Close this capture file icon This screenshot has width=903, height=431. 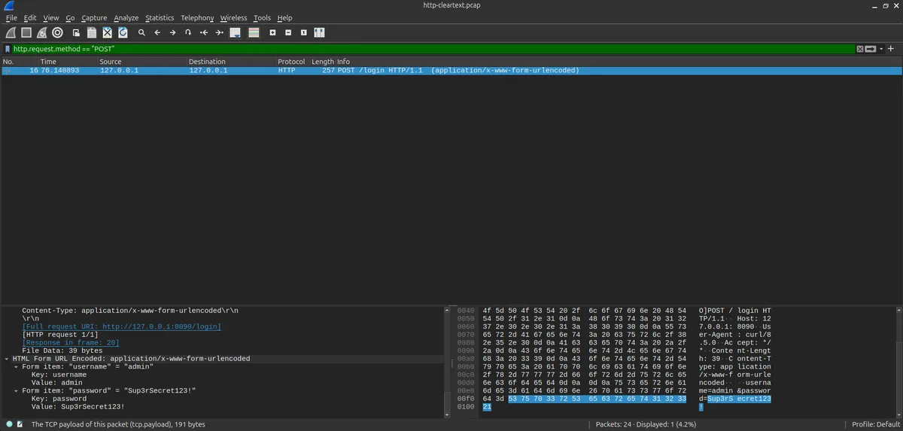(x=107, y=32)
